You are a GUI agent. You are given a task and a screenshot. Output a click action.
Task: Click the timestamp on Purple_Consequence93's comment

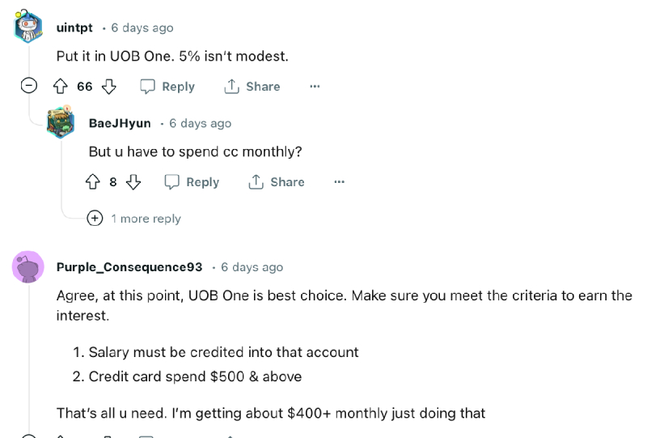tap(252, 266)
